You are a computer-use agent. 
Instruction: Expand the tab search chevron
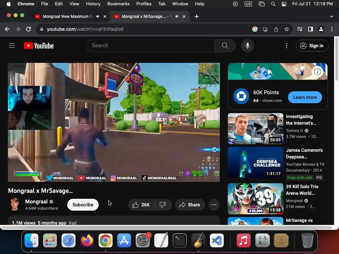tap(332, 17)
